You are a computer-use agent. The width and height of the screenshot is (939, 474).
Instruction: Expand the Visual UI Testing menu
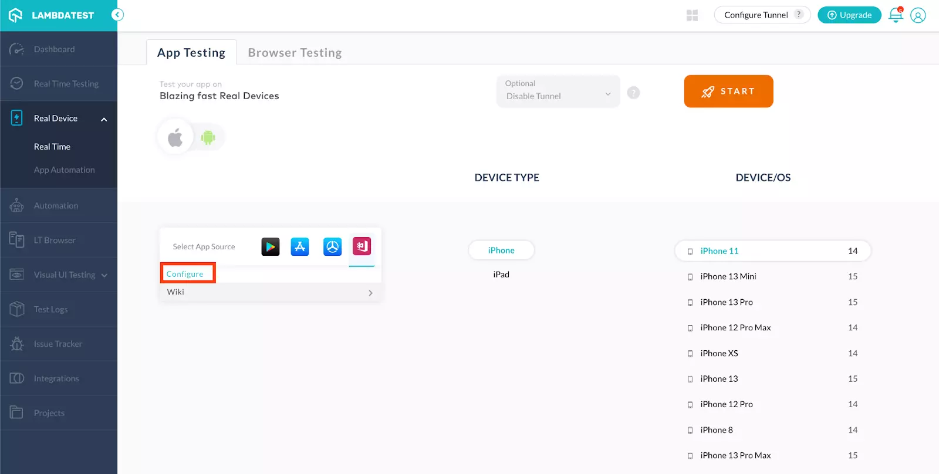(x=104, y=275)
